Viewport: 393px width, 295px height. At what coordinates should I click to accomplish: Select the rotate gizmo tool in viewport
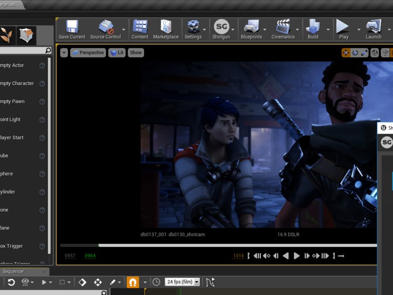coord(355,53)
